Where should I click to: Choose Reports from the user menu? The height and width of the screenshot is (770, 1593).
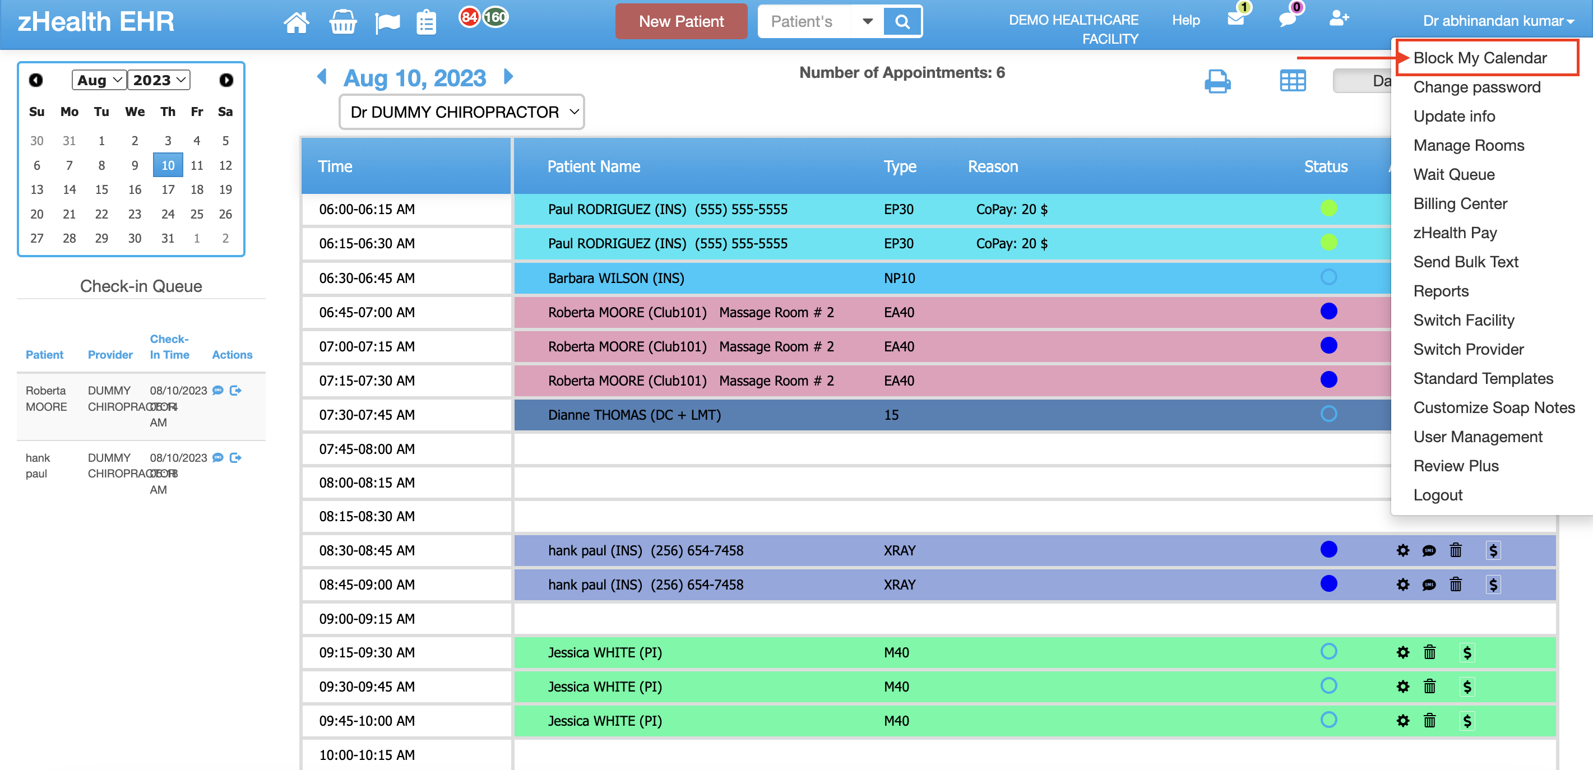(1441, 291)
